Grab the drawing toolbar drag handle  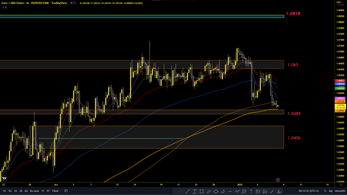174,191
